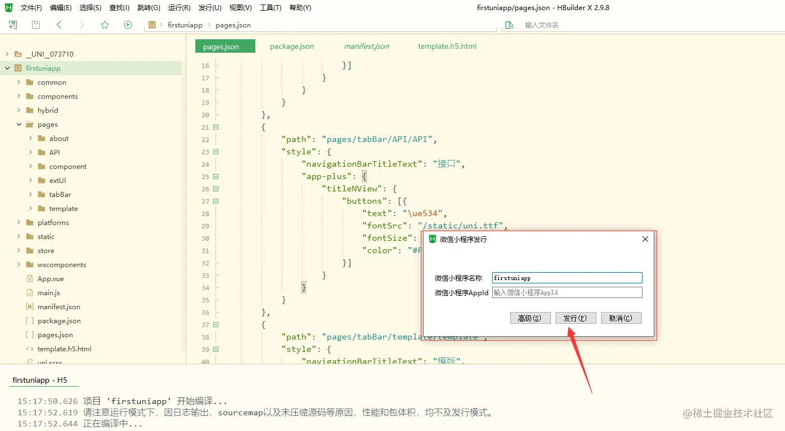Switch to the manifest.json editor tab

(366, 47)
